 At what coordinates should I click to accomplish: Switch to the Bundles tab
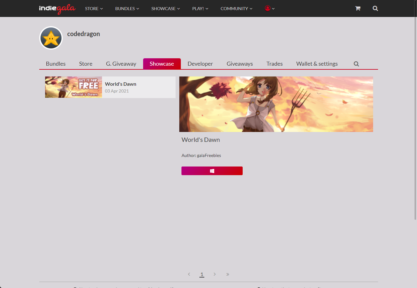tap(56, 64)
